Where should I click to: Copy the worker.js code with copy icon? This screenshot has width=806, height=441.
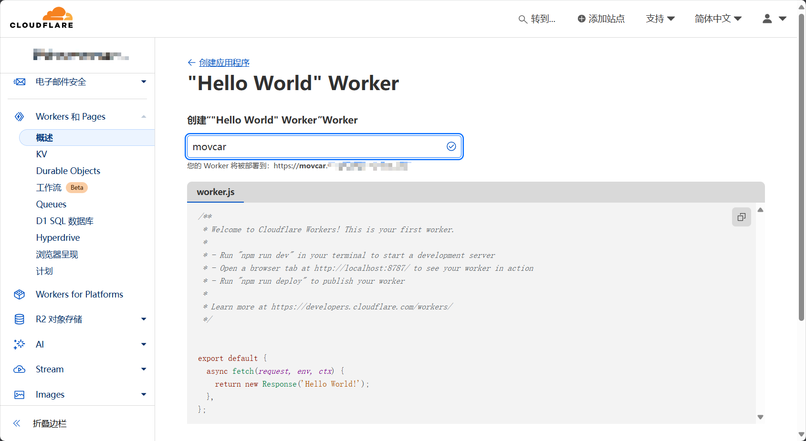[741, 217]
